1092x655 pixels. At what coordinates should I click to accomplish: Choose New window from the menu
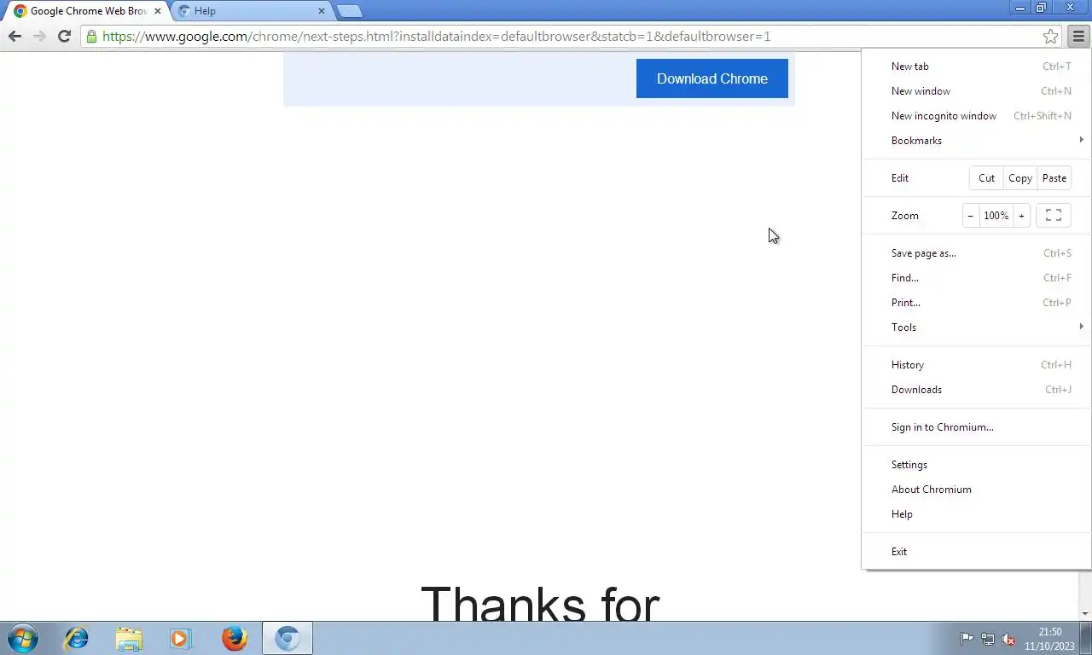coord(977,91)
